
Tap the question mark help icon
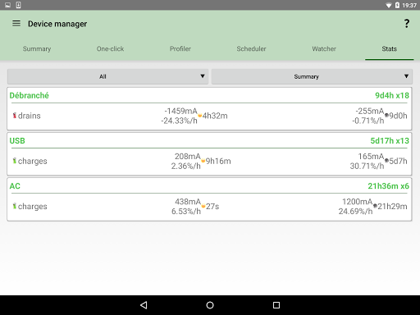407,24
